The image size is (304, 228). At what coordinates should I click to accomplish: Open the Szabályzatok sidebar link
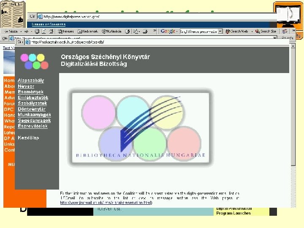[x=33, y=103]
